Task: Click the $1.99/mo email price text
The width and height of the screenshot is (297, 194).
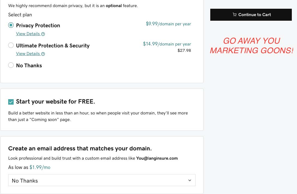Action: [40, 167]
